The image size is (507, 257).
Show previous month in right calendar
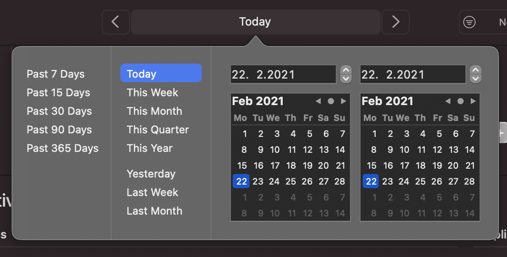point(448,101)
